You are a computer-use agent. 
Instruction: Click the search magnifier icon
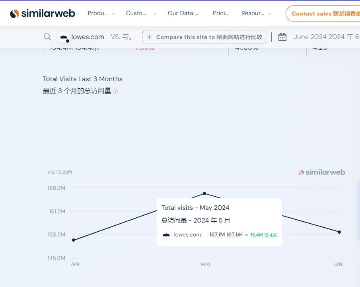coord(48,37)
